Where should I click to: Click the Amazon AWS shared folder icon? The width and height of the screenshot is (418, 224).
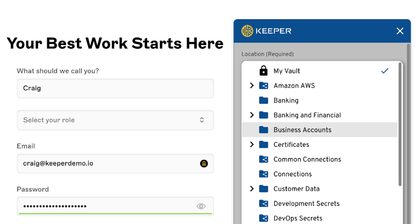coord(264,86)
